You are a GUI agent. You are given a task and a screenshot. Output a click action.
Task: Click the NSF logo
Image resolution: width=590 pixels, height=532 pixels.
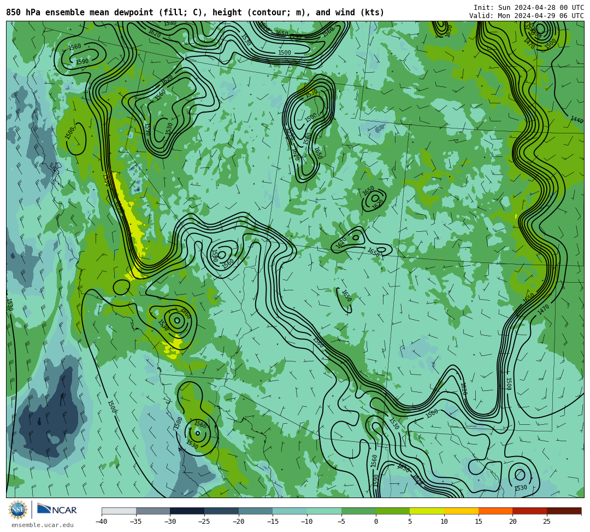coord(18,510)
